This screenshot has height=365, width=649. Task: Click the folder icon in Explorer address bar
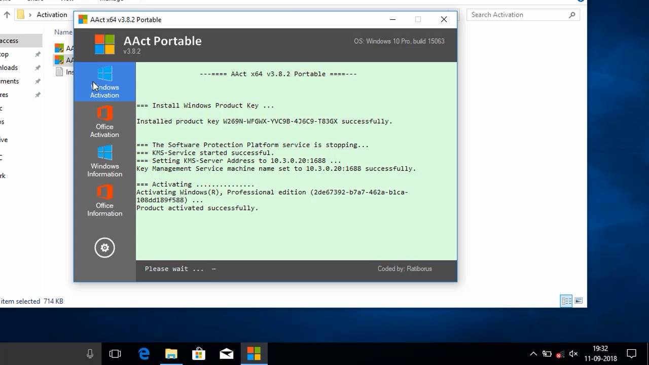tap(21, 15)
